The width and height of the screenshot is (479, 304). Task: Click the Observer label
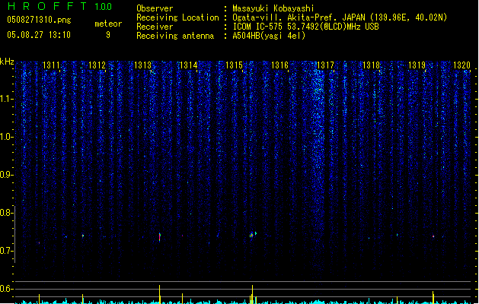point(155,8)
